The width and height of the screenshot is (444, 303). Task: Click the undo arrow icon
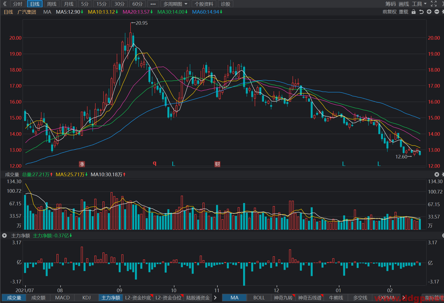pyautogui.click(x=421, y=12)
